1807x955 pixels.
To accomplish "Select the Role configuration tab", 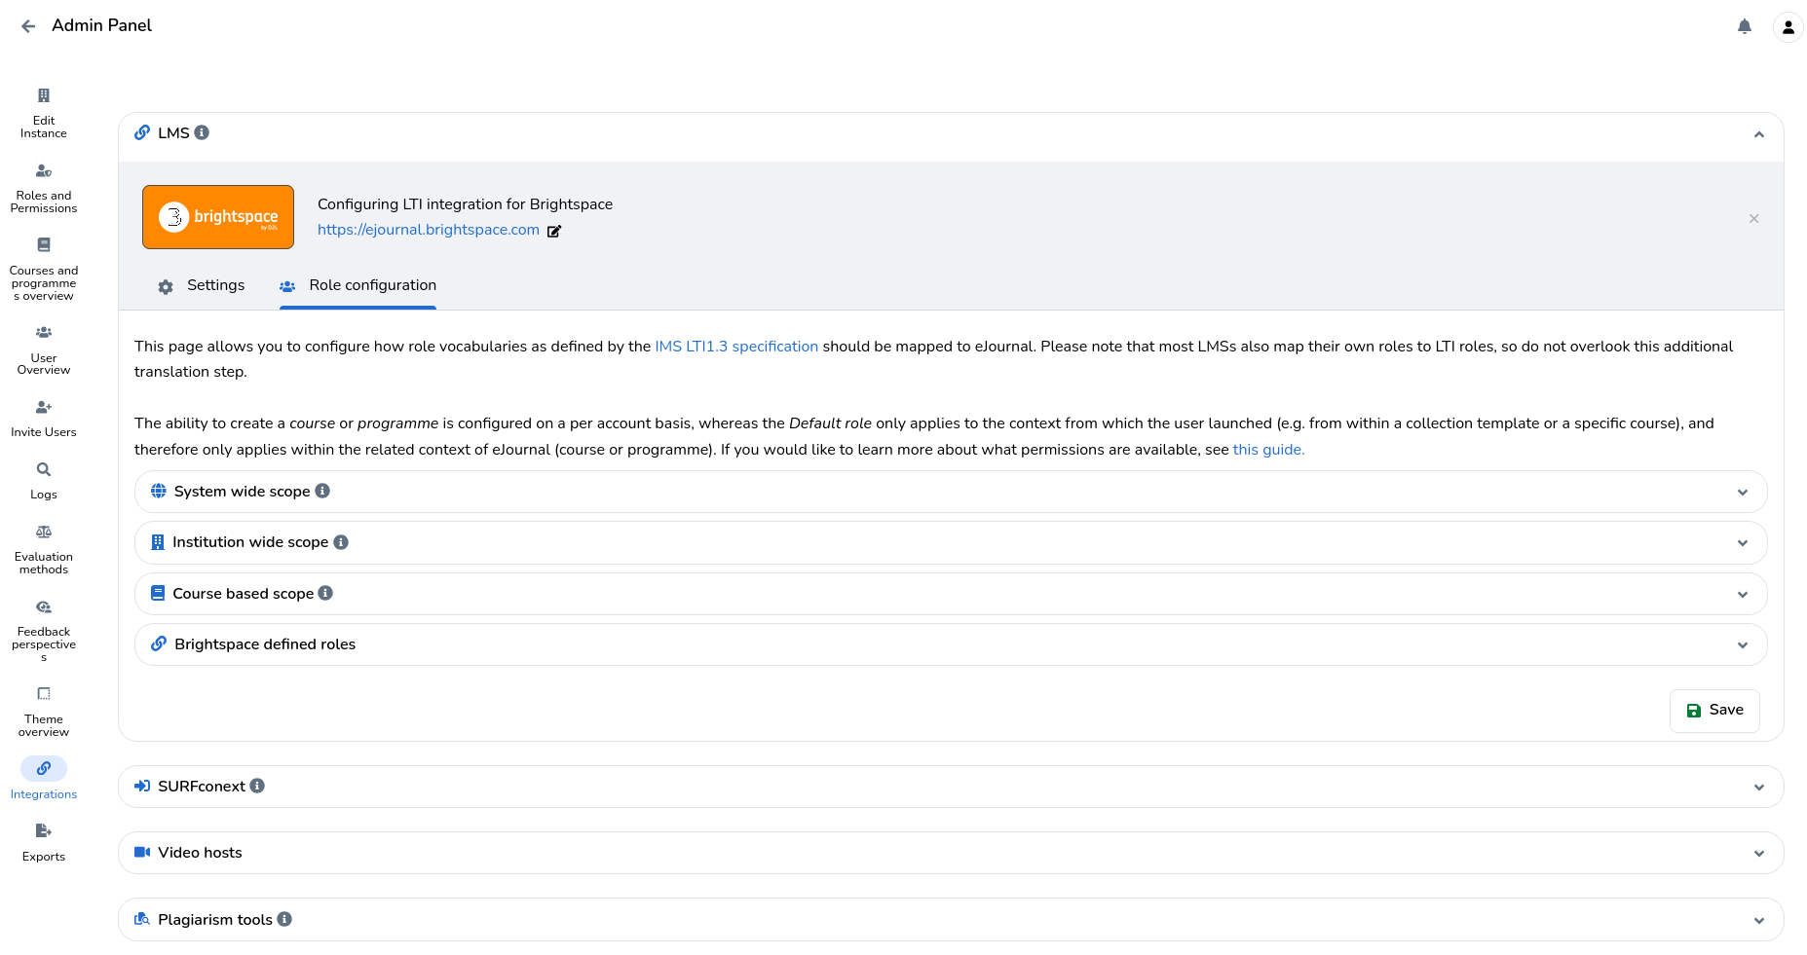I will coord(358,285).
